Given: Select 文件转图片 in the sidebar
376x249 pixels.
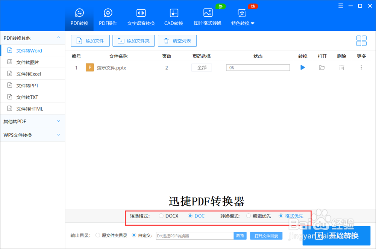Looking at the screenshot, I should [x=33, y=62].
